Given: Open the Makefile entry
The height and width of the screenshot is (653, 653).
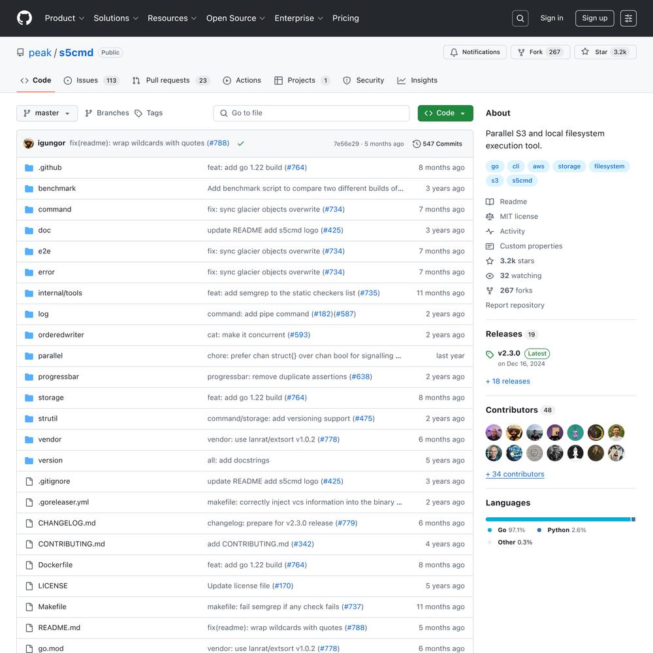Looking at the screenshot, I should [52, 607].
